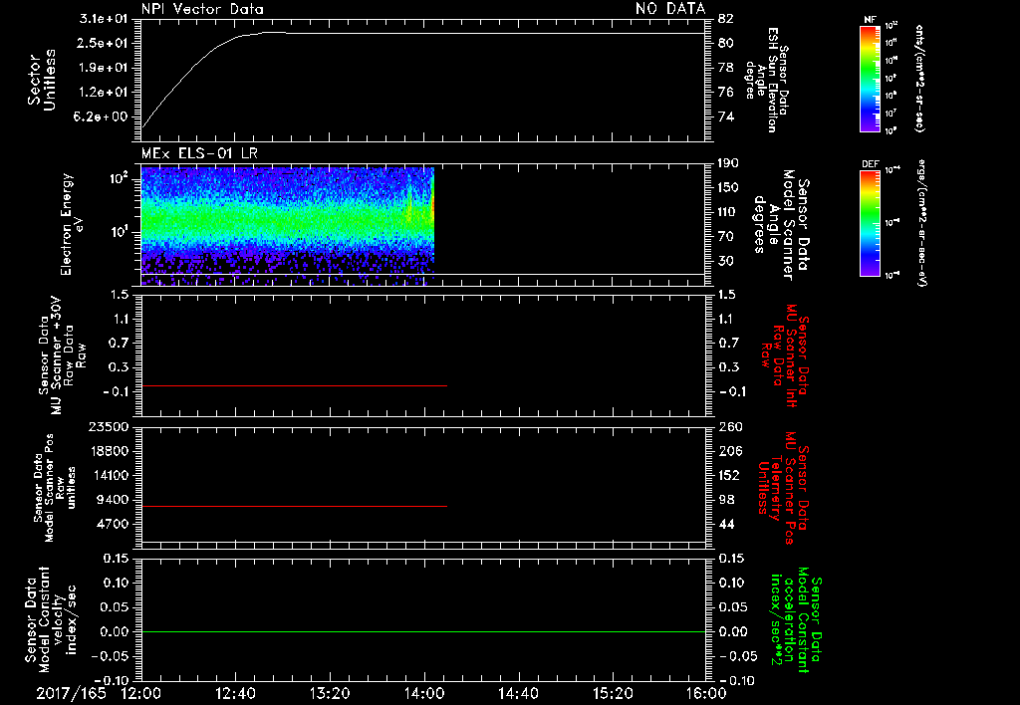1020x705 pixels.
Task: Click the "260" telemetry axis tick
Action: point(729,427)
